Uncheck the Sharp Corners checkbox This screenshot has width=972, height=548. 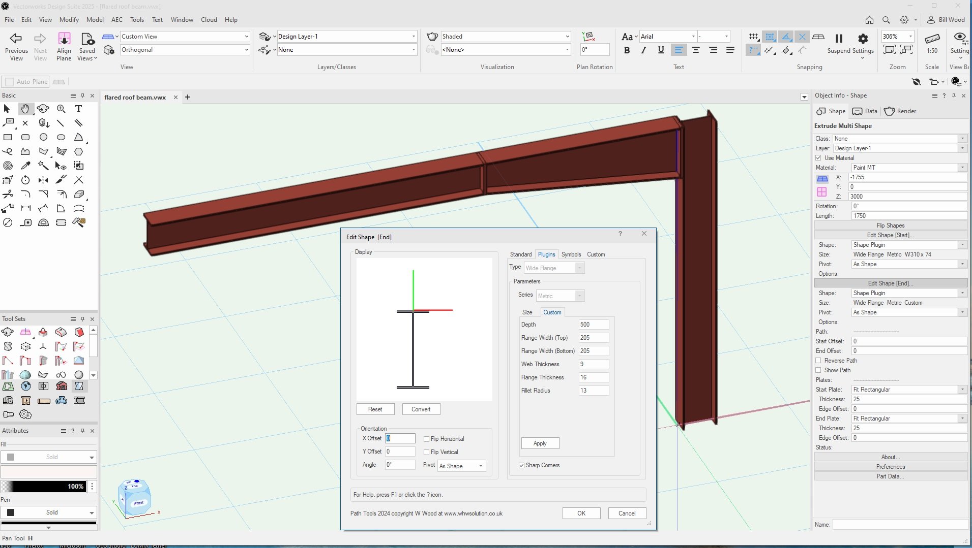click(521, 465)
